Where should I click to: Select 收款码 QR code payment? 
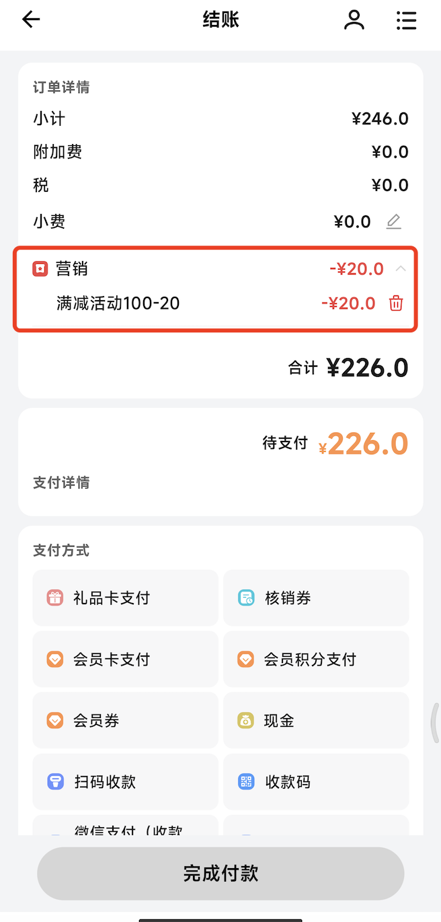(x=316, y=781)
